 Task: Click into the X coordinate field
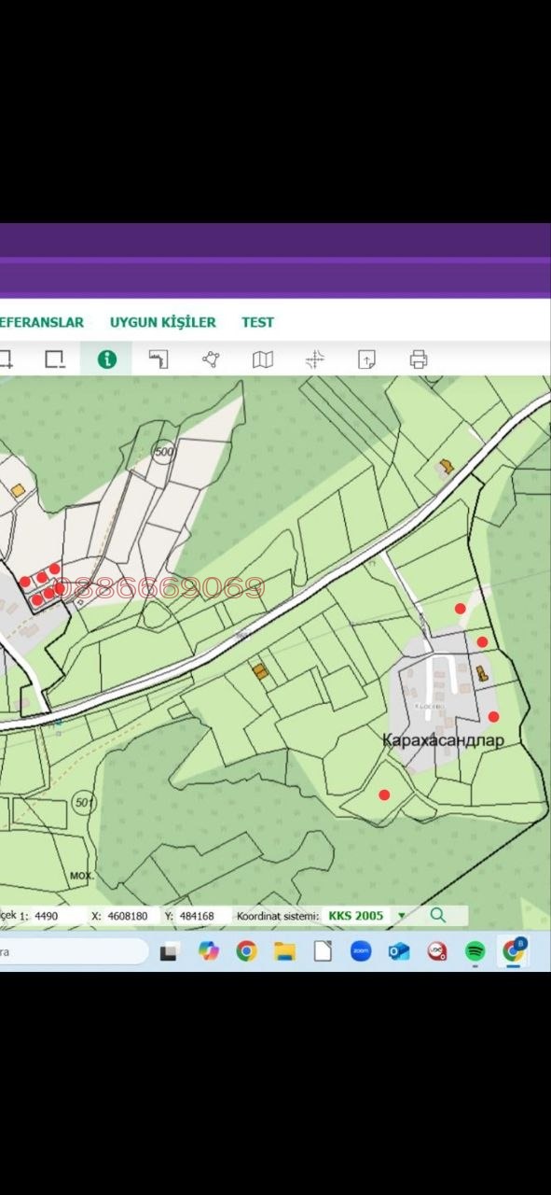128,917
